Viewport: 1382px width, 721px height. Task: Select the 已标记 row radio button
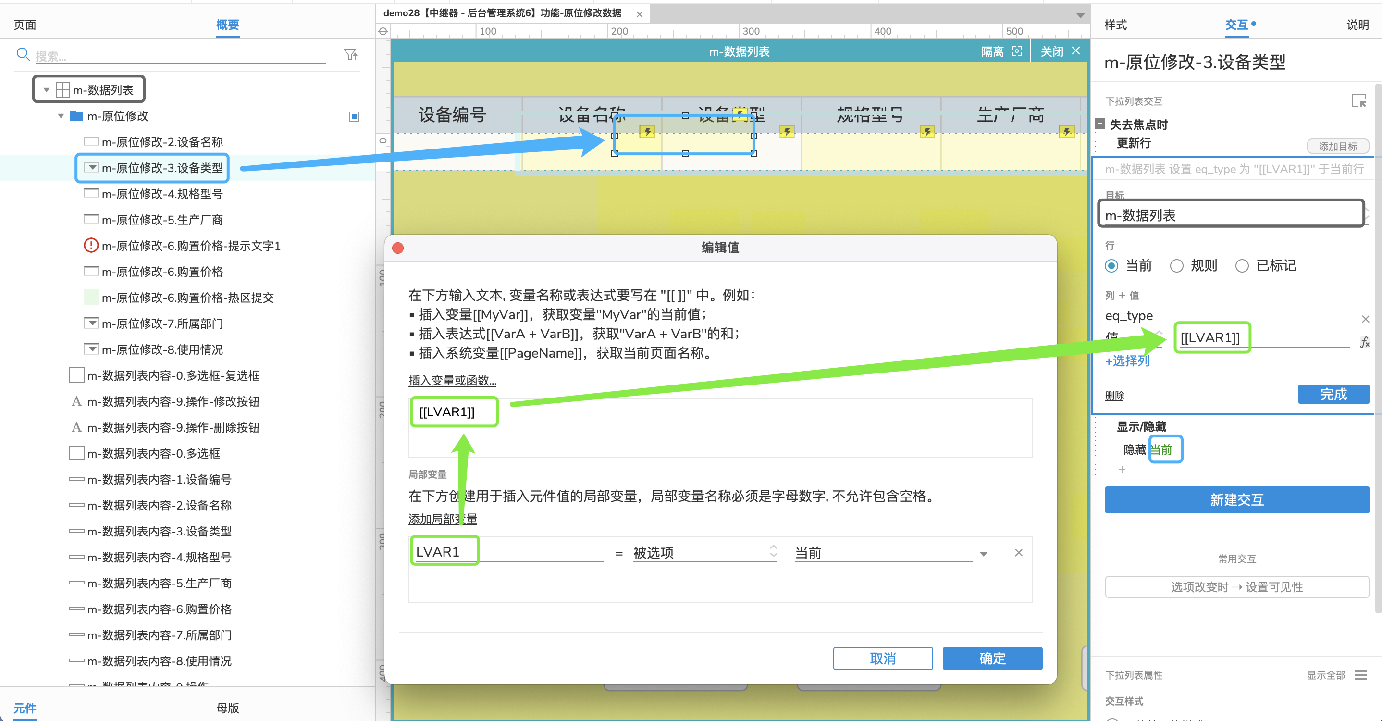click(x=1241, y=265)
